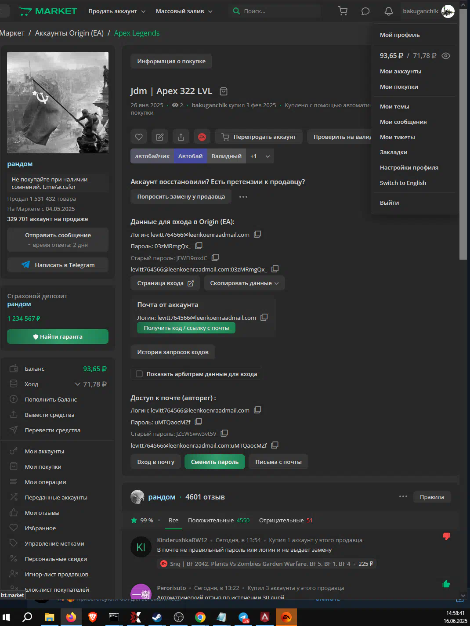Screen dimensions: 470x626
Task: Expand the Продать аккаунт dropdown
Action: coord(117,11)
